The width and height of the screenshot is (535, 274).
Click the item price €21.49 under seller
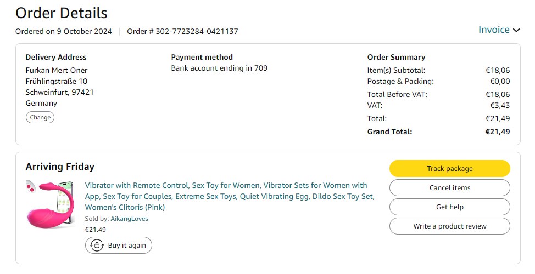96,230
